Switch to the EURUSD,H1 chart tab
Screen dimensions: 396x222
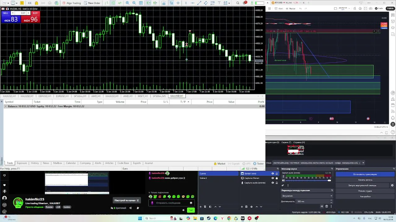click(x=62, y=96)
